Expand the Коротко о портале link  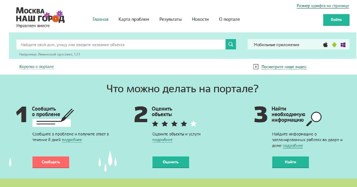[37, 67]
